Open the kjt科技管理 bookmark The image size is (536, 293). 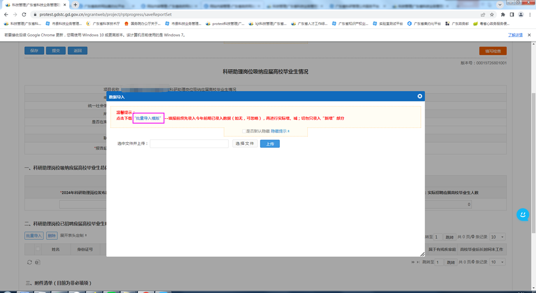coord(267,24)
